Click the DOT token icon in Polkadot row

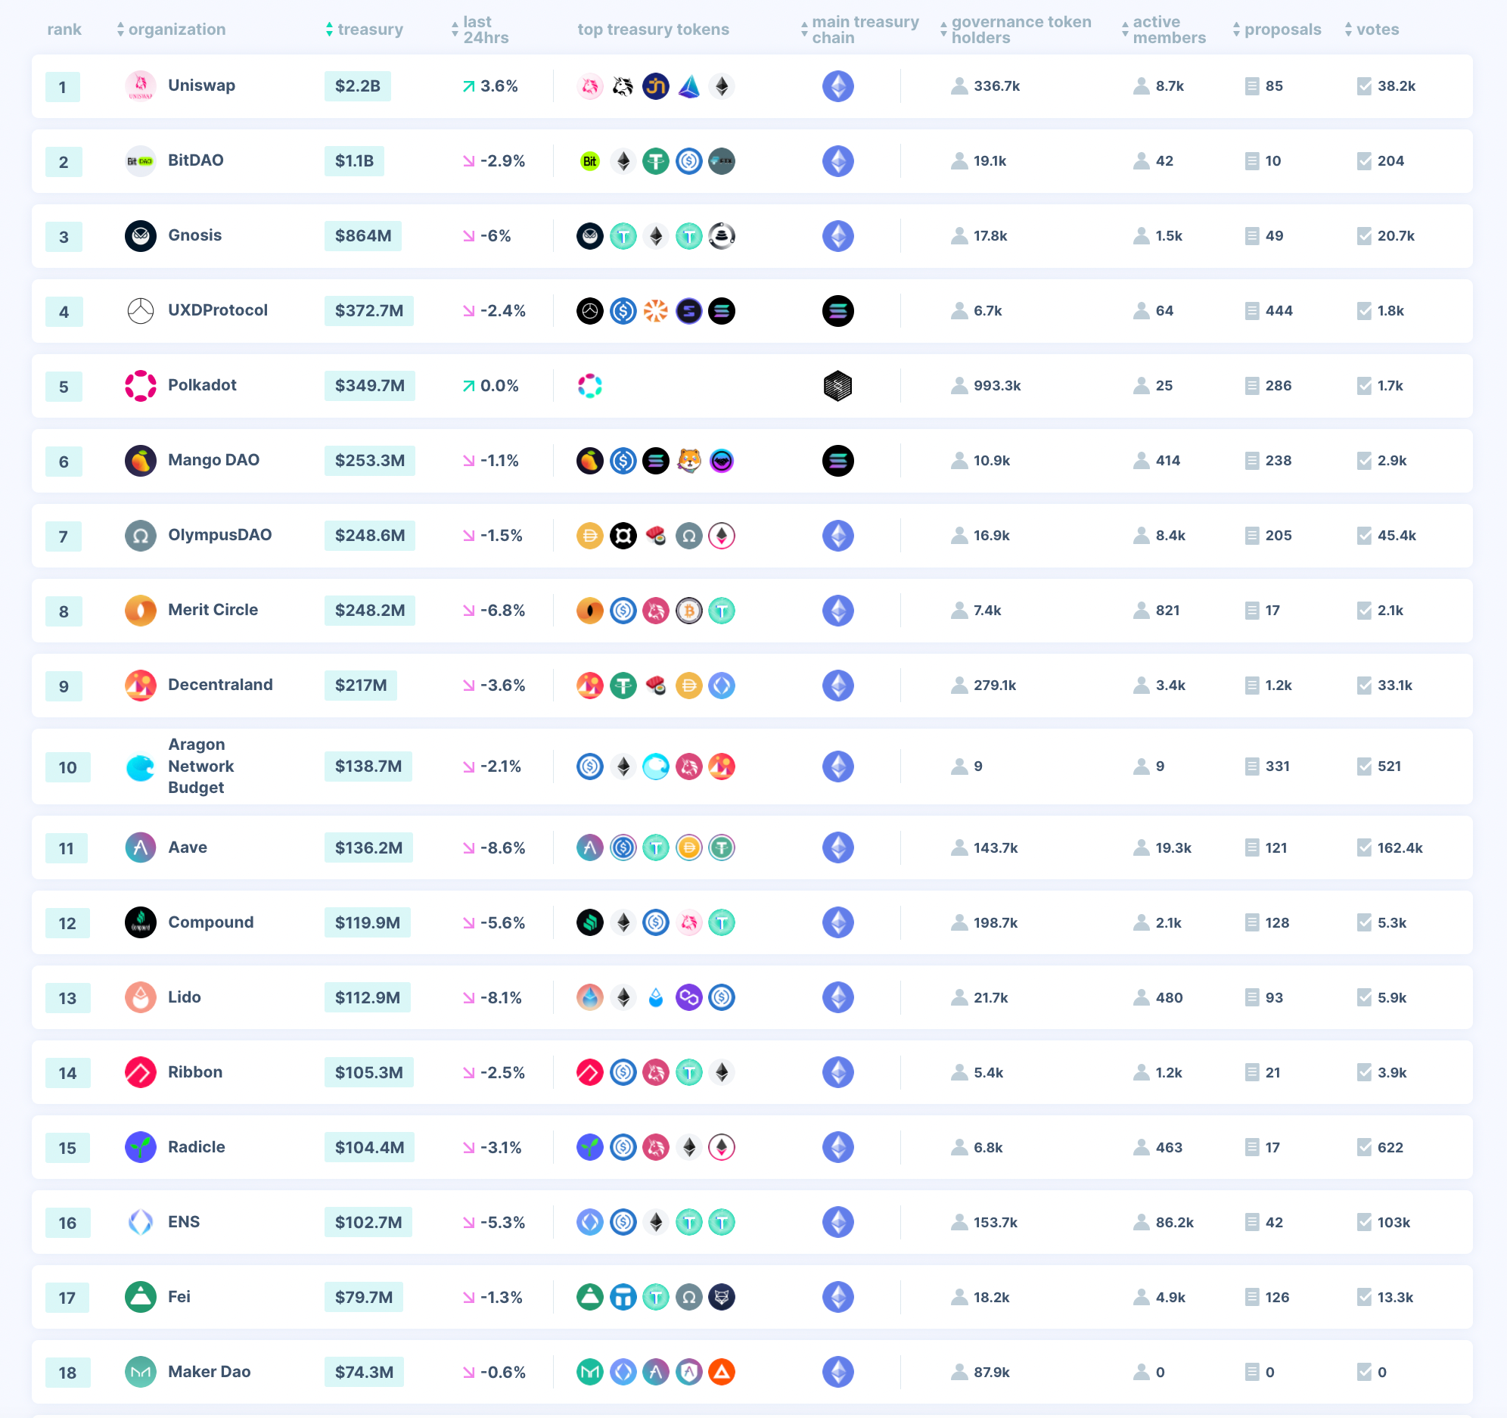coord(590,386)
